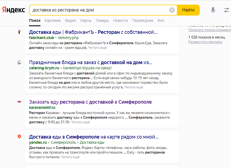Expand Караван snippet with Читать ещё
Screen dimensions: 231x168
pos(80,122)
